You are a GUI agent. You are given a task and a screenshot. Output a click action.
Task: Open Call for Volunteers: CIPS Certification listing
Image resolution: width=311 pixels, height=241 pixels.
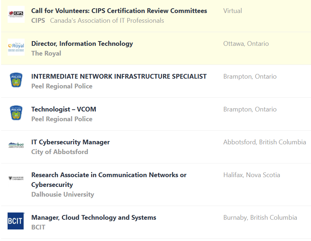pyautogui.click(x=119, y=11)
